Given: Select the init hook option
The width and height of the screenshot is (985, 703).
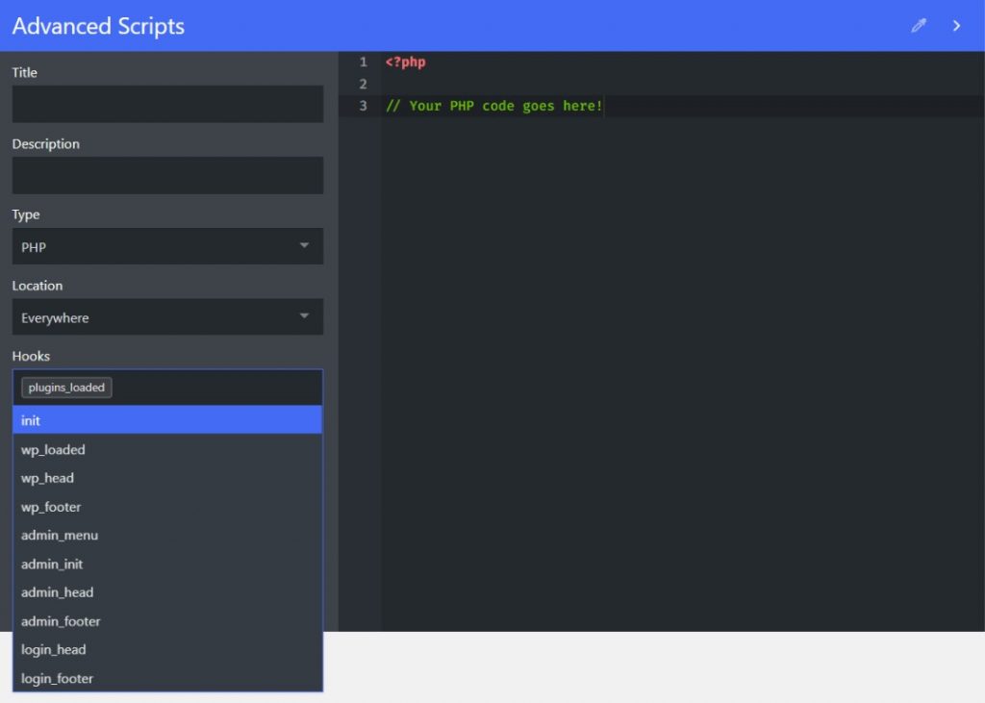Looking at the screenshot, I should pos(167,420).
